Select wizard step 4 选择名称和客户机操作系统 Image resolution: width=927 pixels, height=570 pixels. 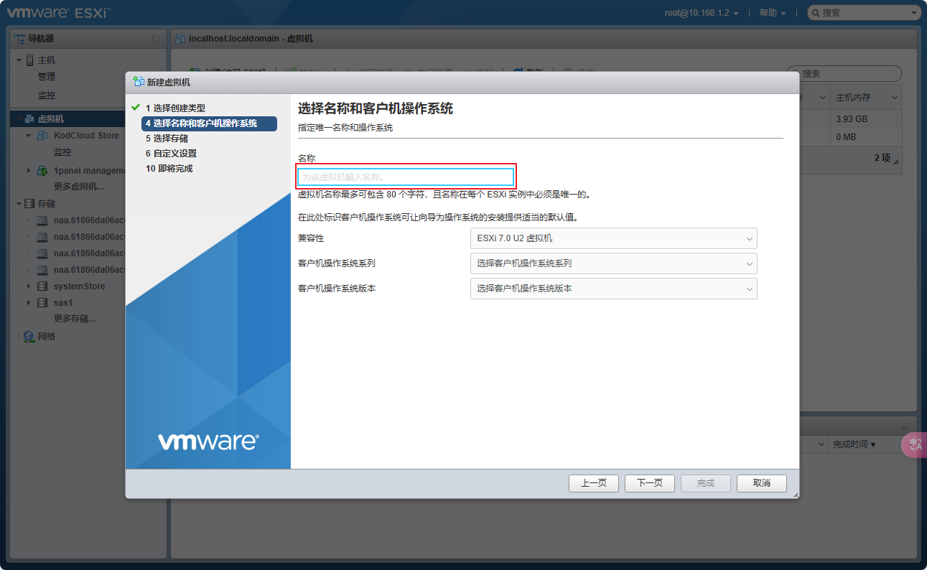(x=209, y=123)
